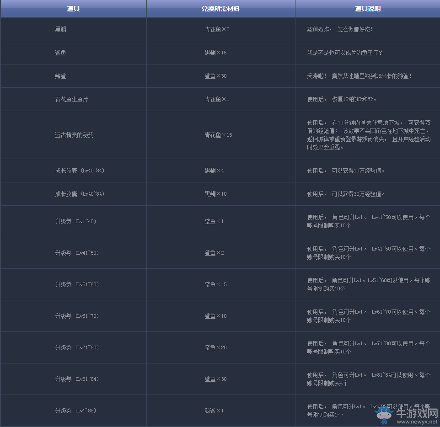Image resolution: width=440 pixels, height=427 pixels.
Task: Click the 鲸鲨×1 material cell
Action: (214, 411)
